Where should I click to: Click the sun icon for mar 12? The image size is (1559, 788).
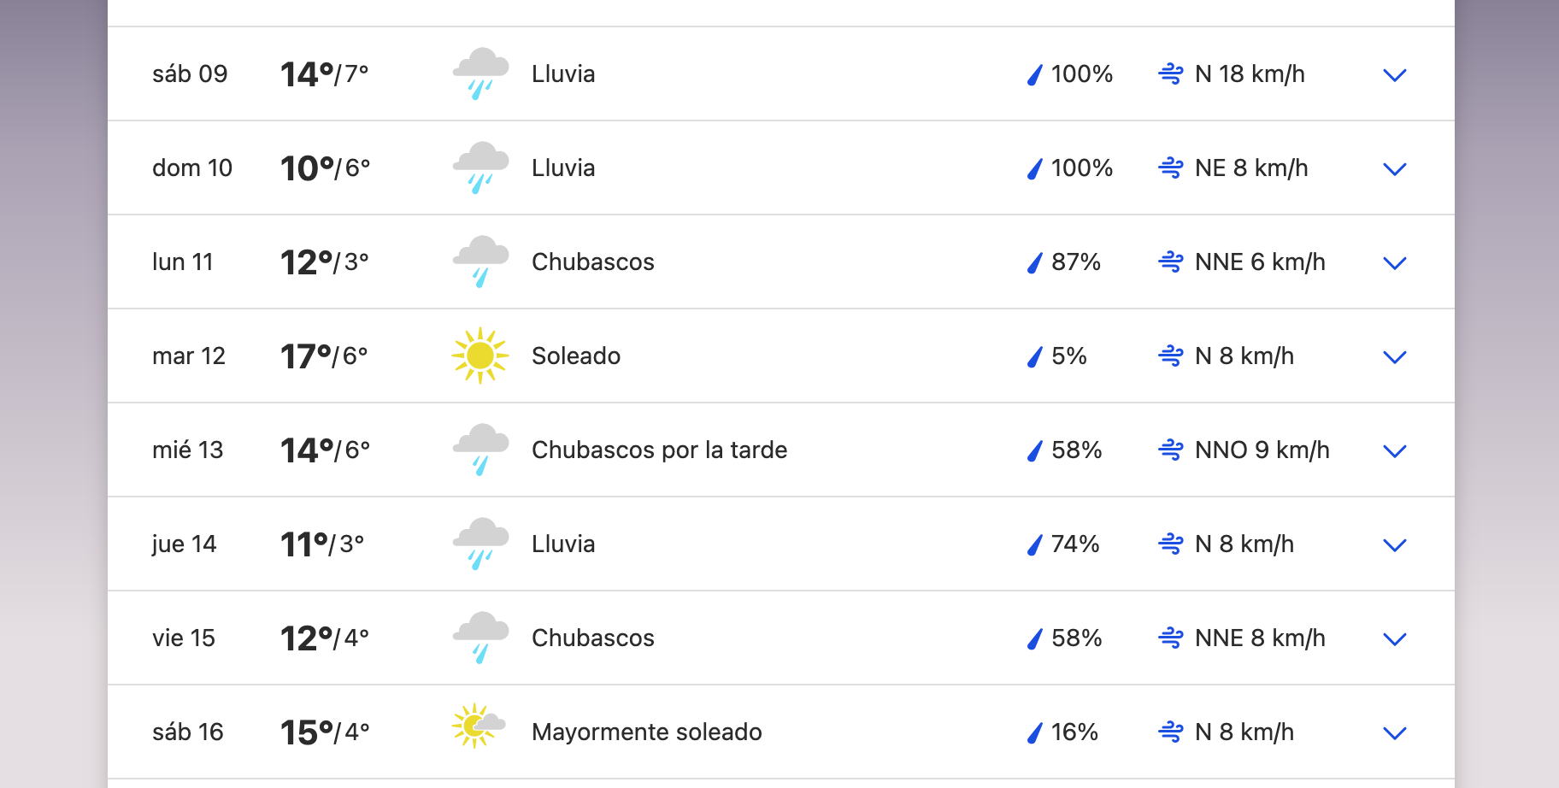(480, 356)
